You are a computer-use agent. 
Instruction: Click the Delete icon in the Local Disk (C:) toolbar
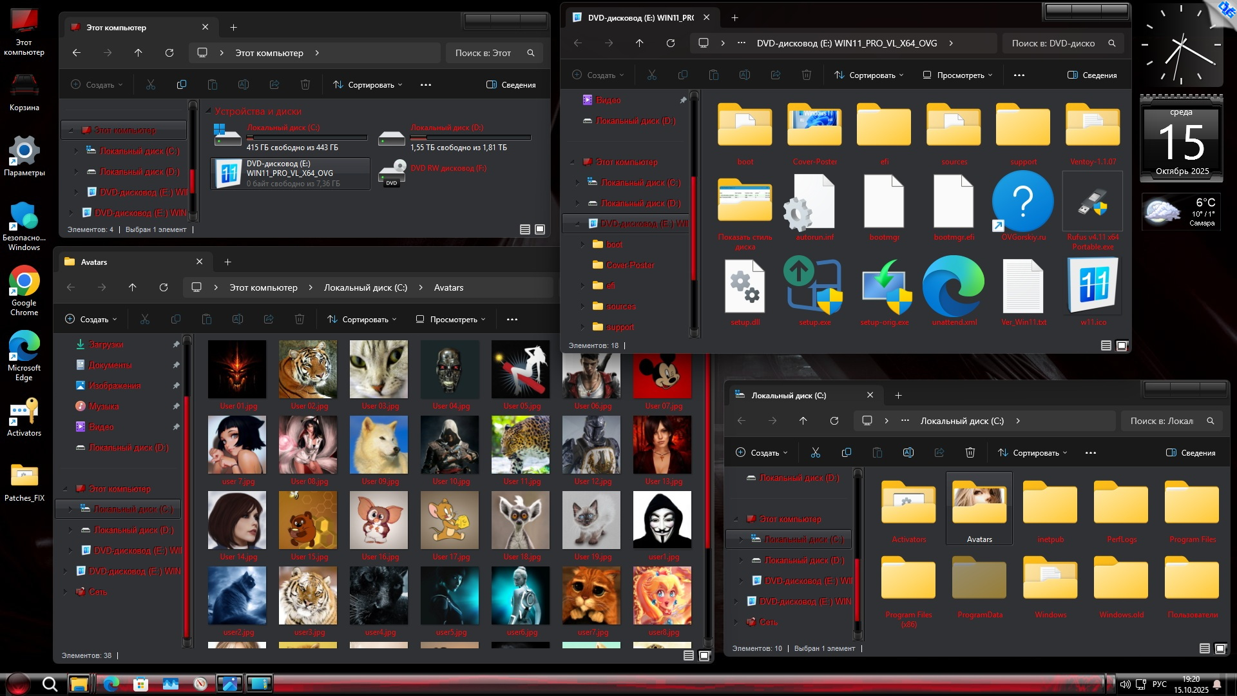coord(970,452)
